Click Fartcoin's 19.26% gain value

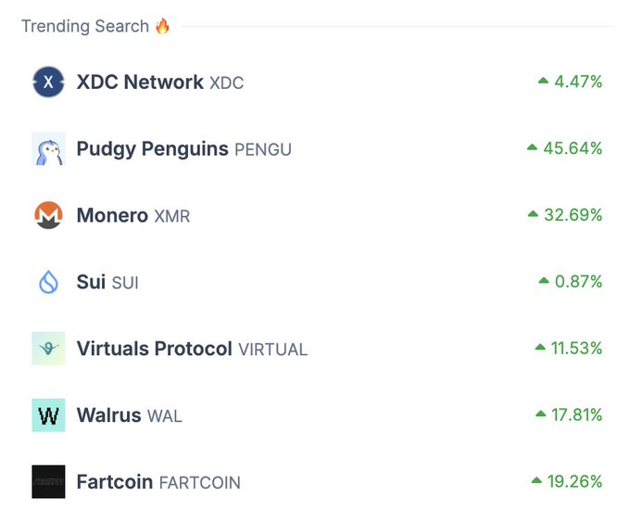click(x=573, y=482)
